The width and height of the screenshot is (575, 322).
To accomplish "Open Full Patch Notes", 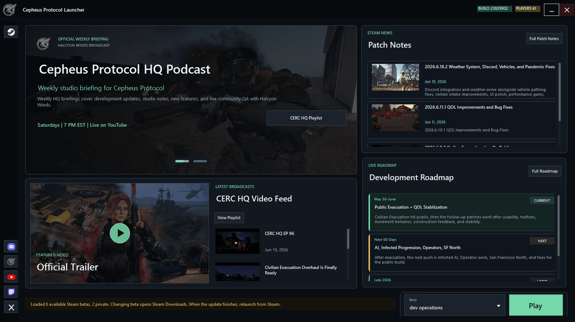I will coord(544,39).
